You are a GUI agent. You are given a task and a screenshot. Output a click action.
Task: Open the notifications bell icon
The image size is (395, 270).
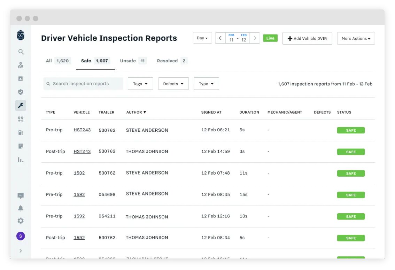21,208
